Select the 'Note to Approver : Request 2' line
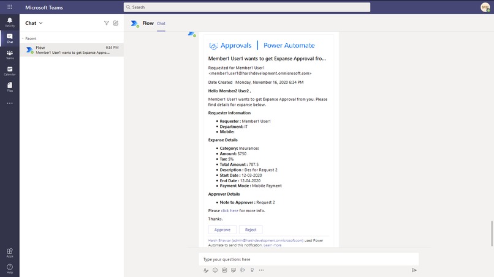This screenshot has height=277, width=494. (247, 202)
